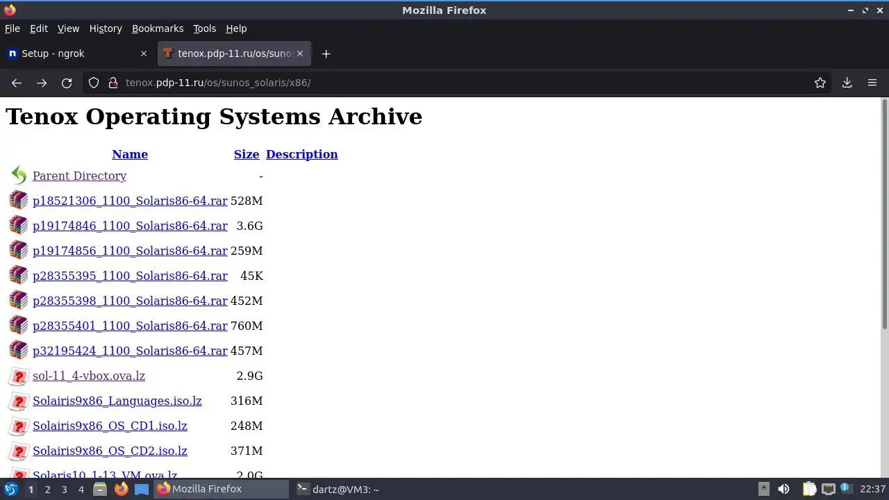The height and width of the screenshot is (500, 889).
Task: Click archive icon beside p19174856 file
Action: coord(19,251)
